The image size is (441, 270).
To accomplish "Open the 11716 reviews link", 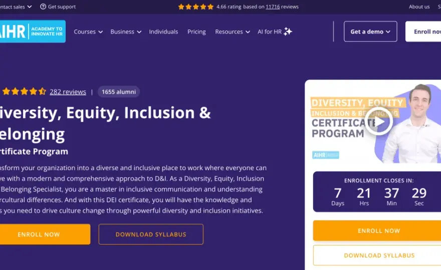I will point(273,6).
